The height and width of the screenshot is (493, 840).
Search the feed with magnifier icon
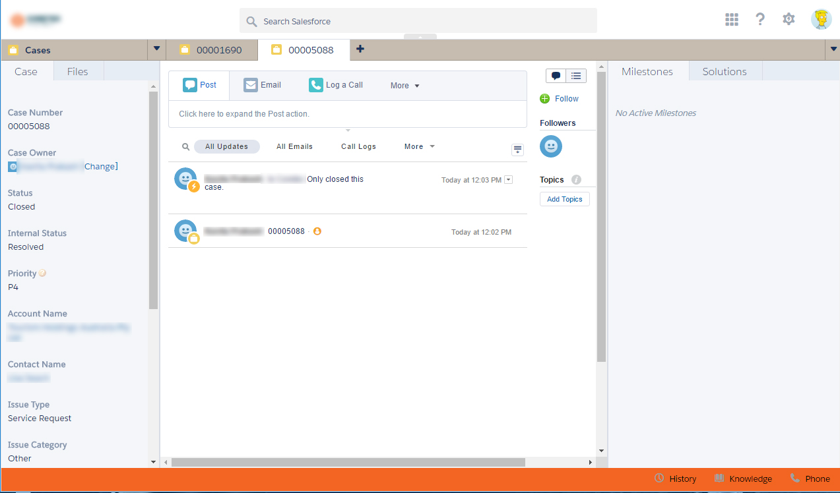point(185,147)
